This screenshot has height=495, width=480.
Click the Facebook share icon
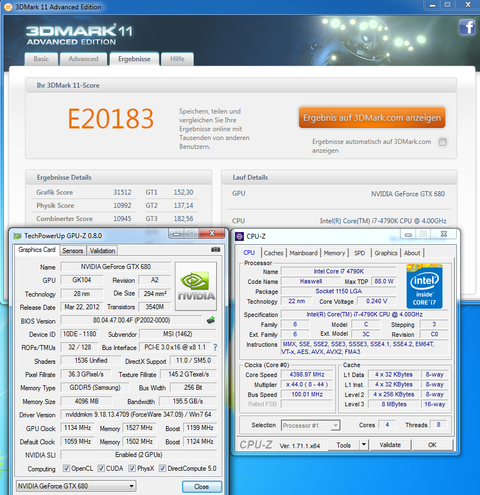[467, 27]
